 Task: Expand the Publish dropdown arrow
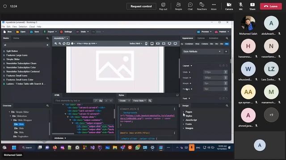pyautogui.click(x=228, y=32)
